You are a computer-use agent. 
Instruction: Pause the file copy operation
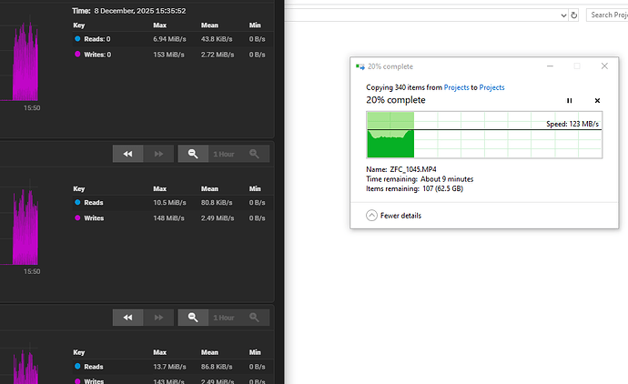tap(570, 101)
